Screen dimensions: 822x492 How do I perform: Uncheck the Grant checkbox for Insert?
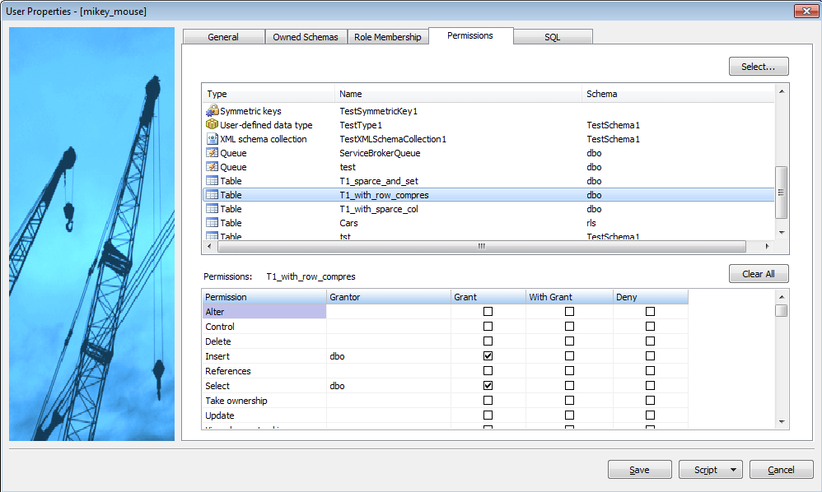tap(488, 356)
